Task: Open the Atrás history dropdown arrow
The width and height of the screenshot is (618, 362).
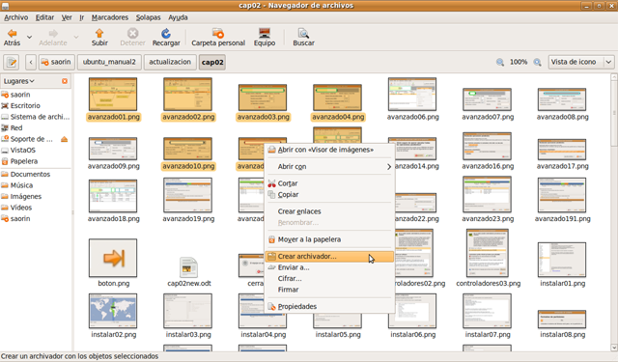Action: coord(29,37)
